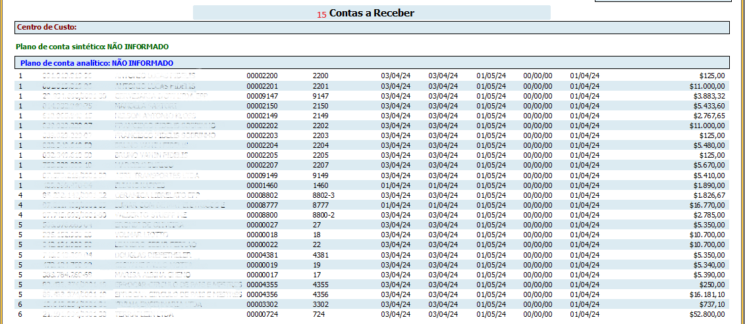Click the amount $16.770,00
This screenshot has height=324, width=745.
coord(707,205)
